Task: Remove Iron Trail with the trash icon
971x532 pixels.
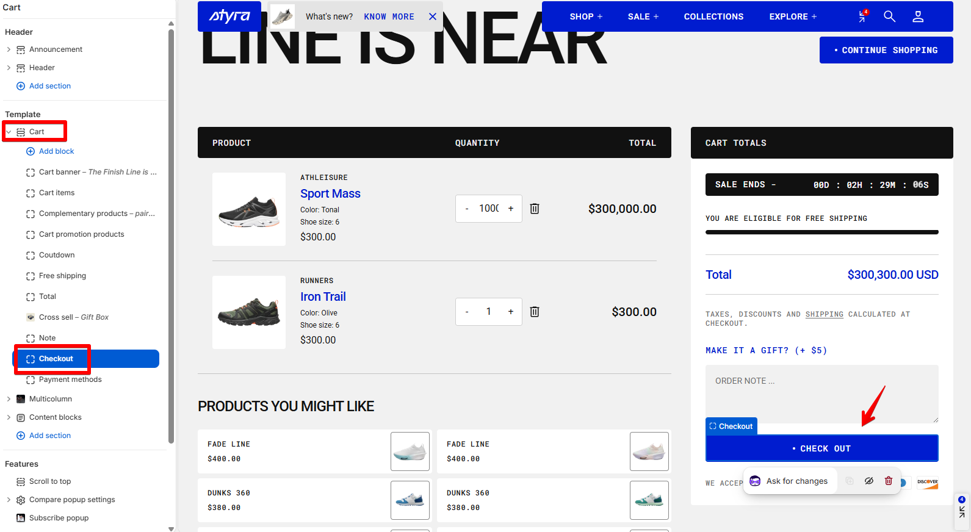Action: (535, 312)
